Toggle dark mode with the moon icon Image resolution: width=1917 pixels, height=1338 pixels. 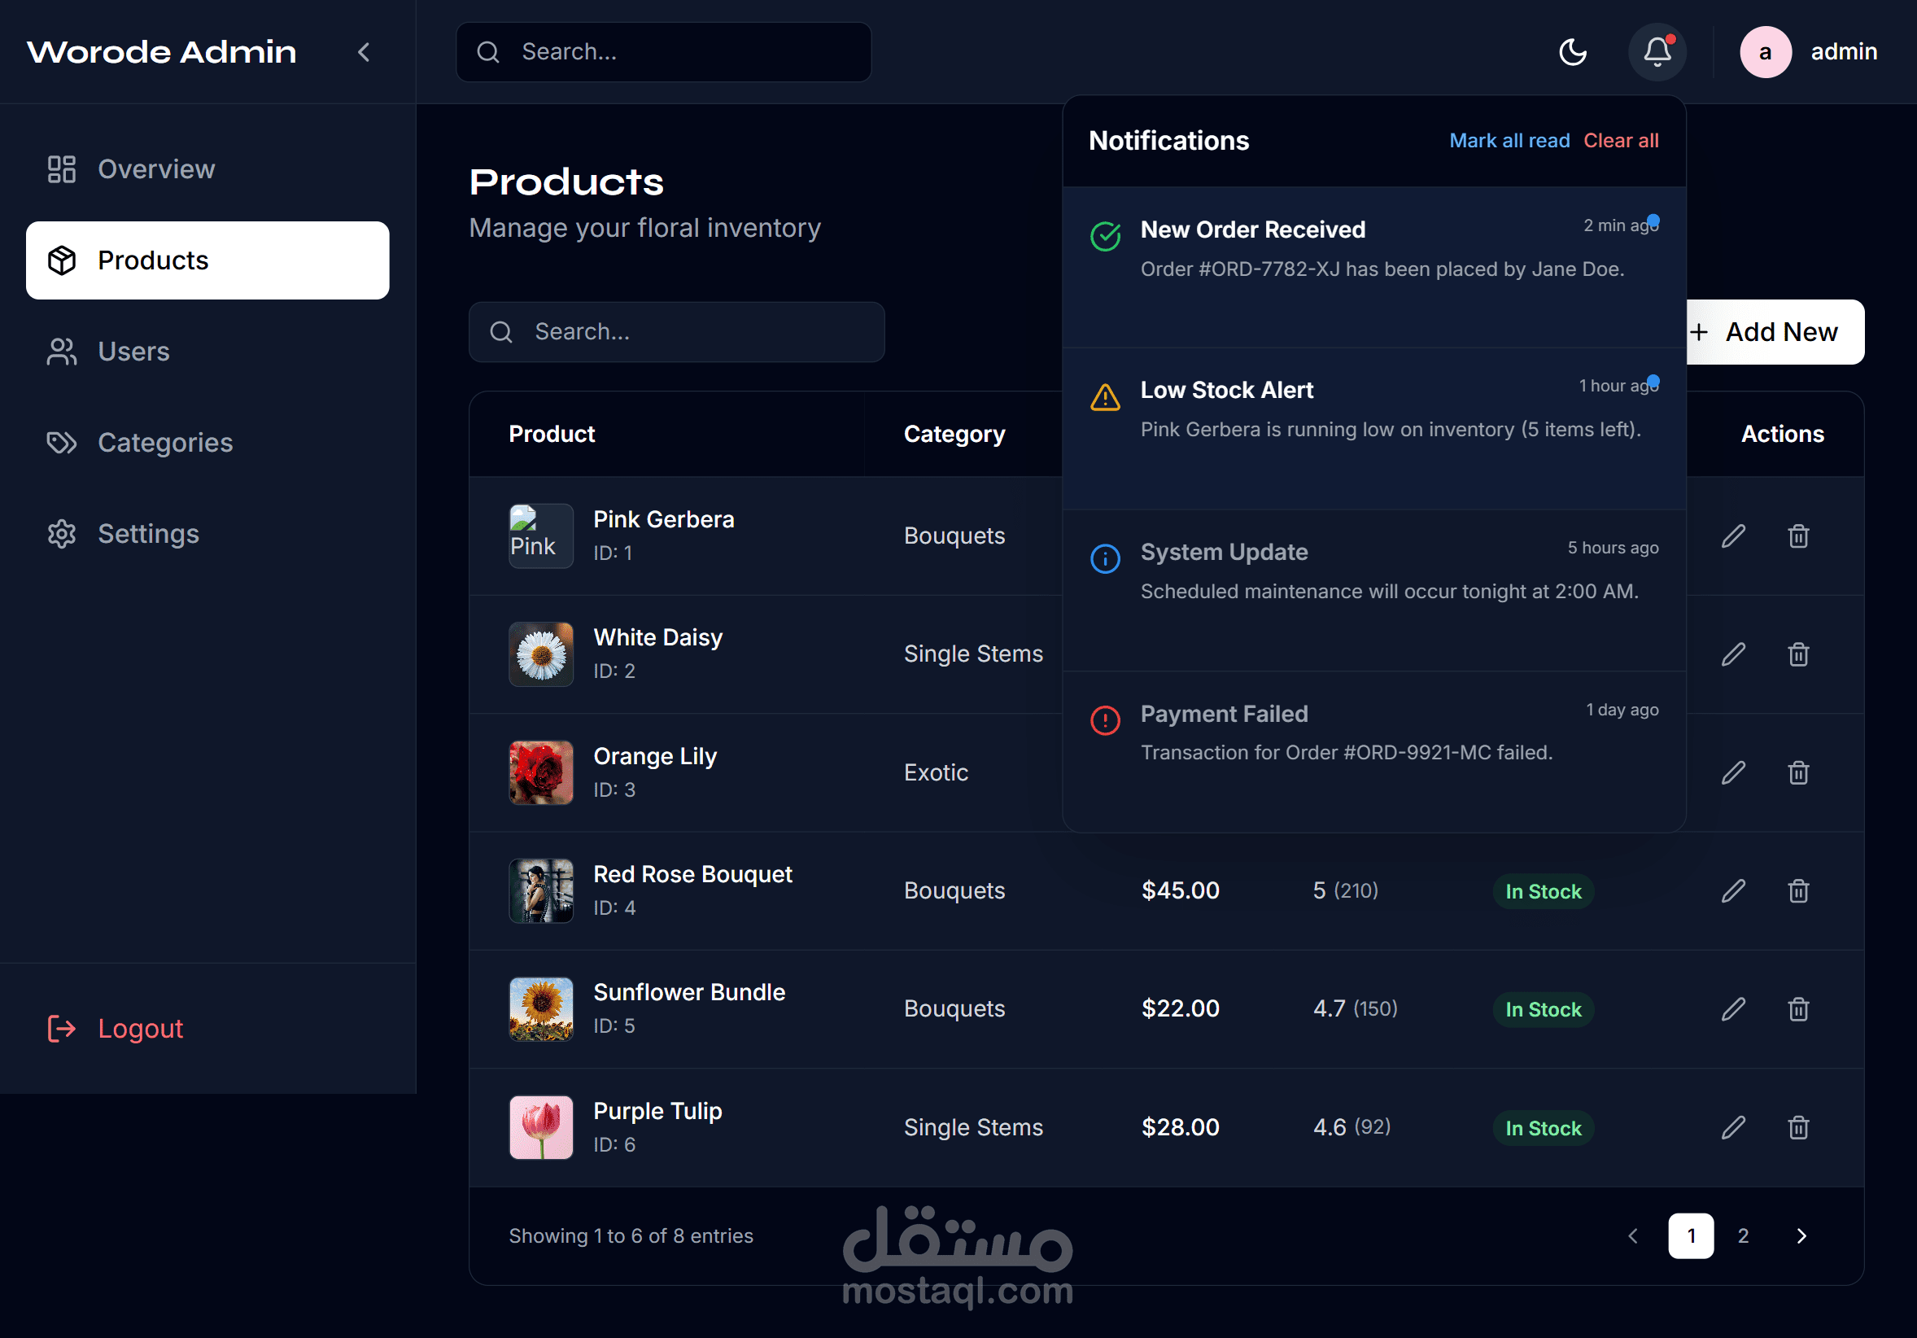tap(1572, 52)
